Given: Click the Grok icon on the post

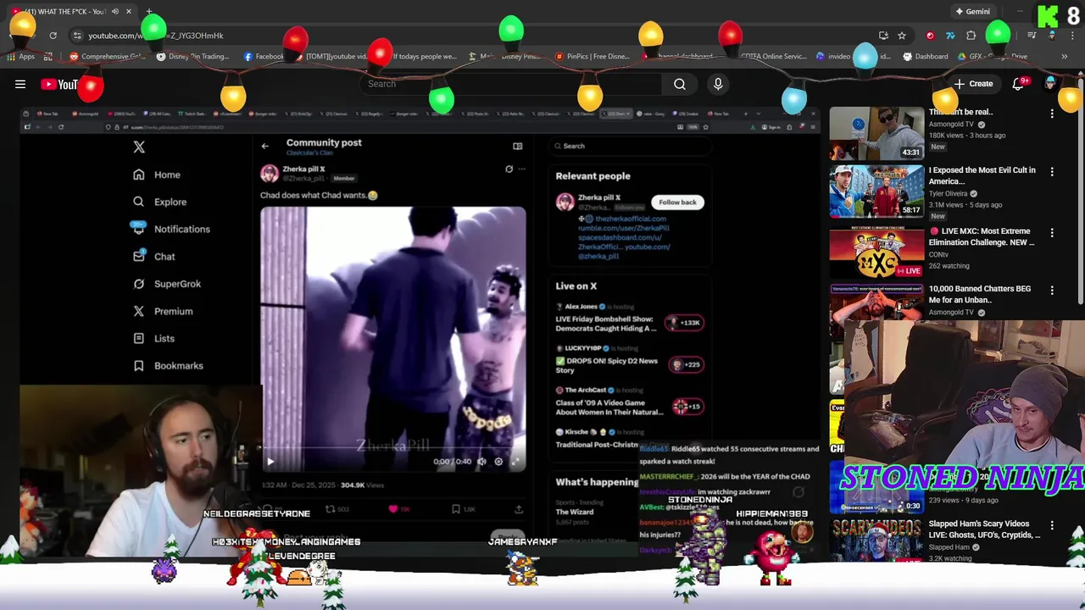Looking at the screenshot, I should click(509, 169).
